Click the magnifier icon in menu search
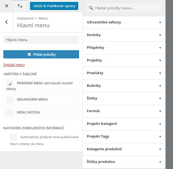This screenshot has width=173, height=169. click(x=91, y=8)
